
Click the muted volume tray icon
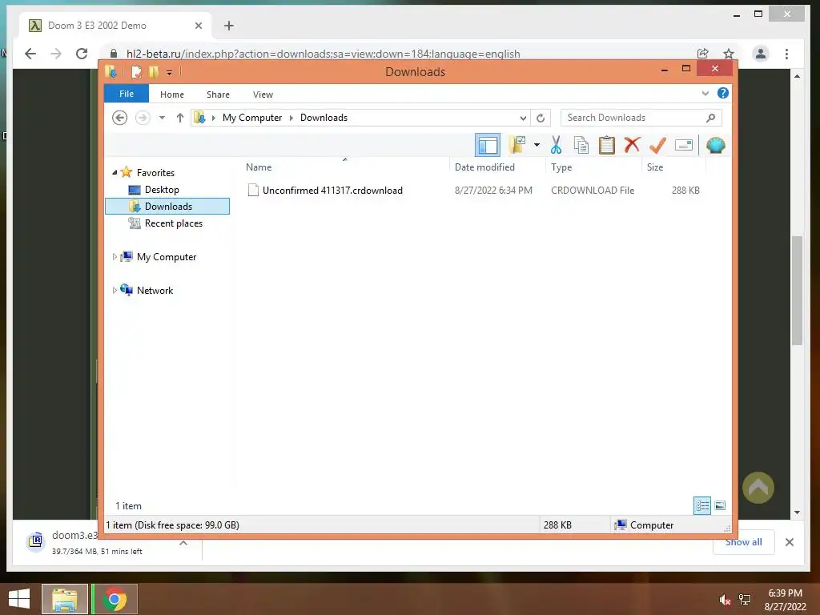point(725,600)
